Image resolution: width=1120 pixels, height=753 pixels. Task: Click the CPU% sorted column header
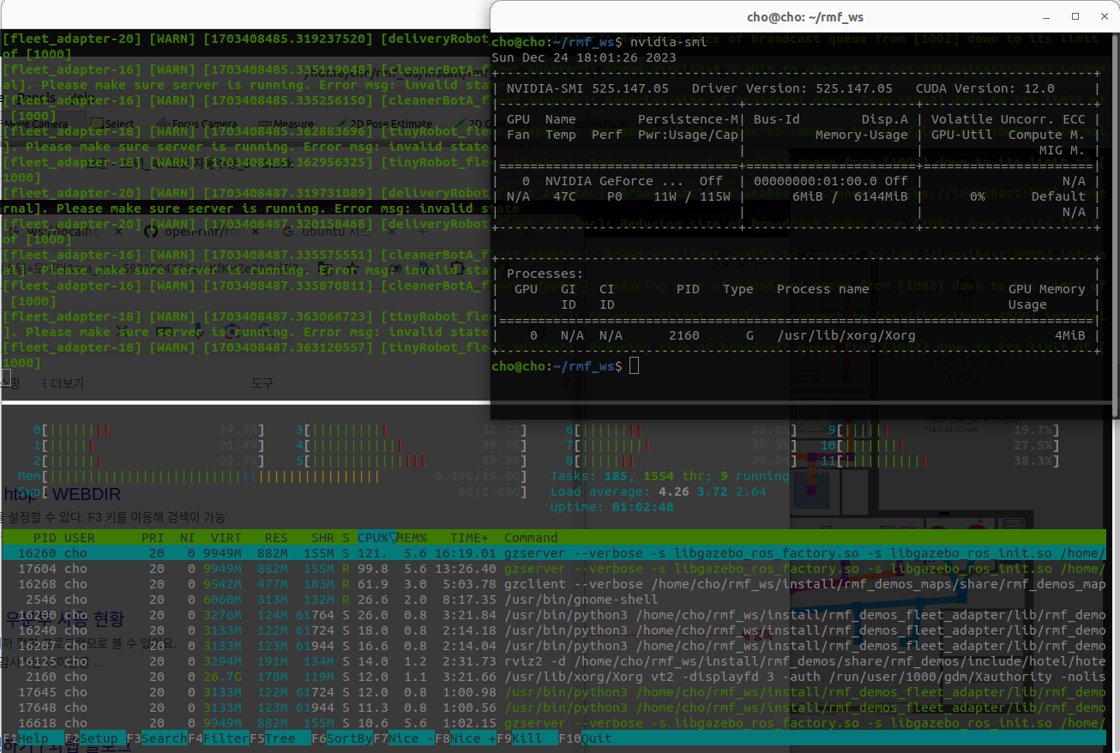(x=377, y=538)
